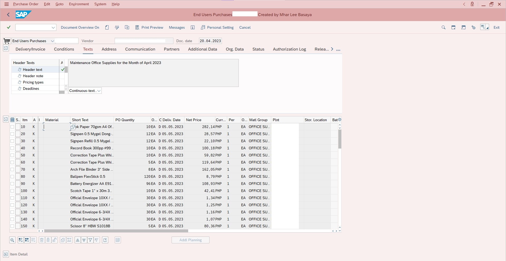This screenshot has width=506, height=261.
Task: Click the copy item icon below table
Action: (x=63, y=240)
